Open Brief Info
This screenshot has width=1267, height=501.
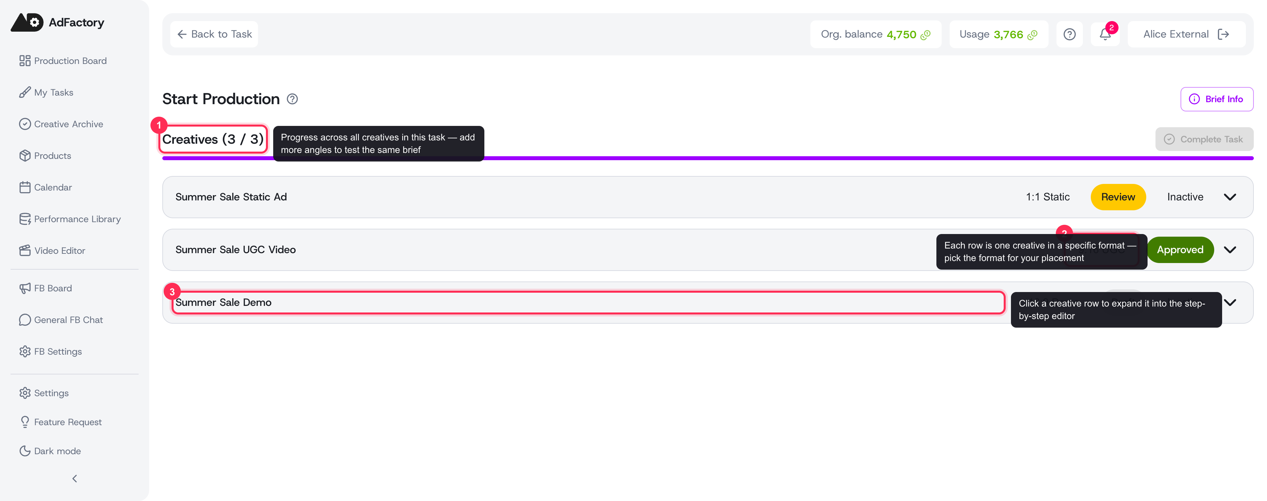click(1217, 99)
